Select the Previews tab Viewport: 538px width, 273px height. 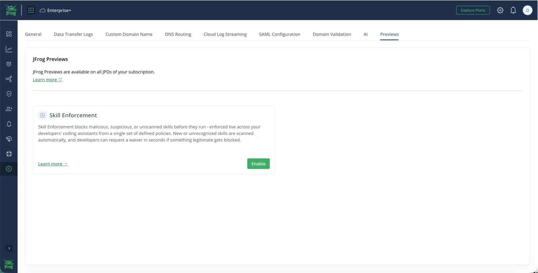[389, 34]
